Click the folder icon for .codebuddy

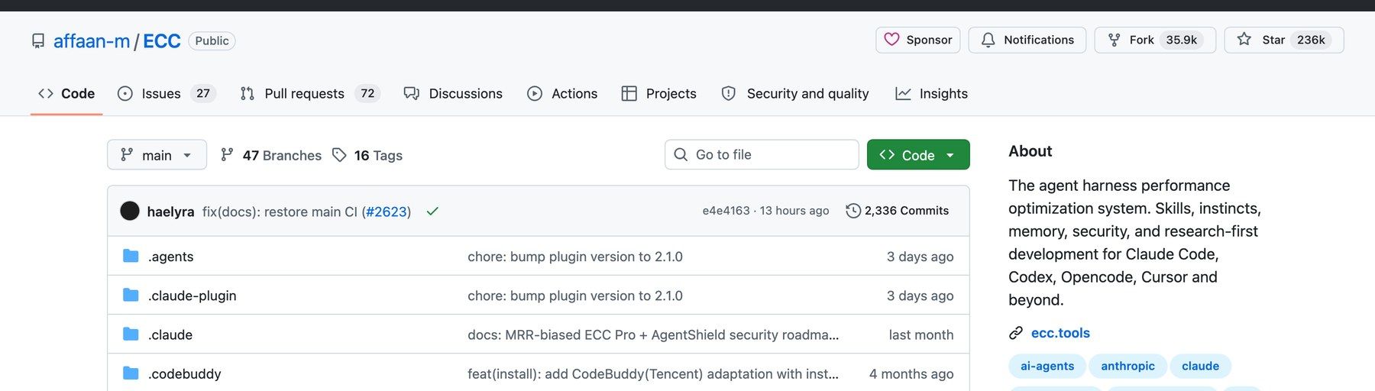(x=131, y=373)
